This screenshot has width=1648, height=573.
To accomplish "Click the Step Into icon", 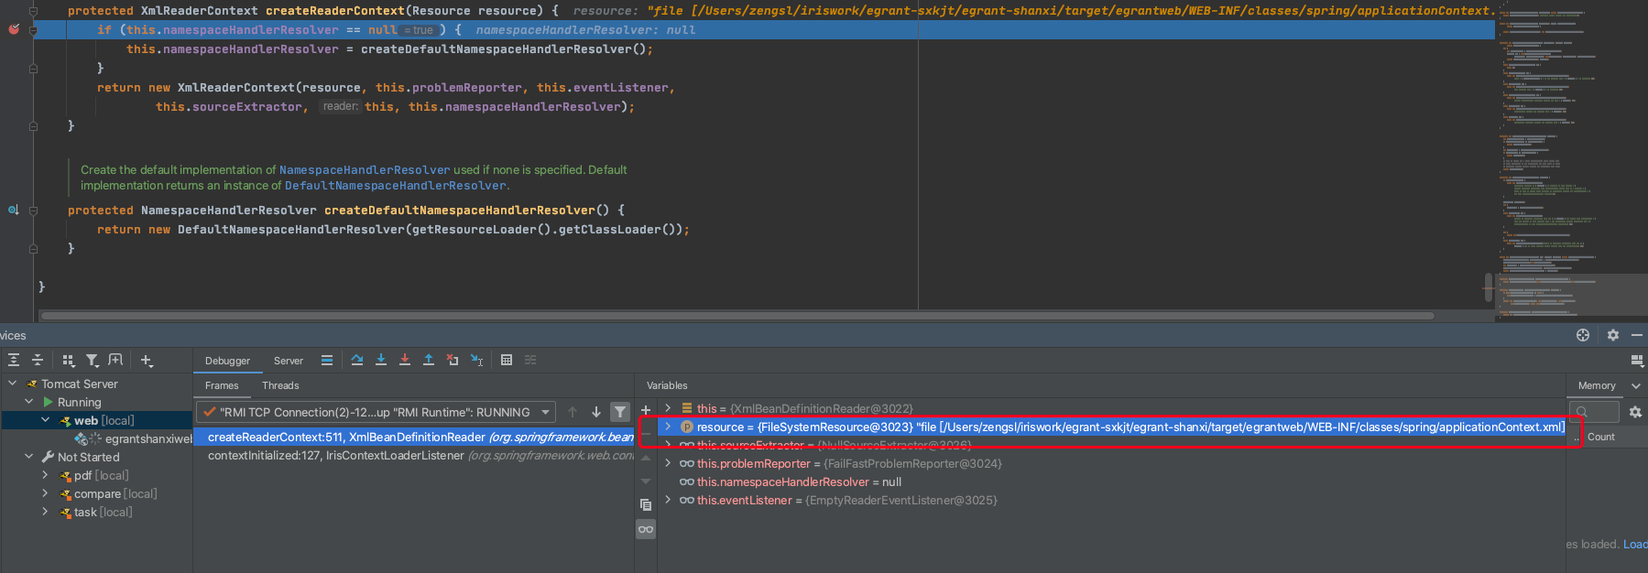I will point(381,361).
